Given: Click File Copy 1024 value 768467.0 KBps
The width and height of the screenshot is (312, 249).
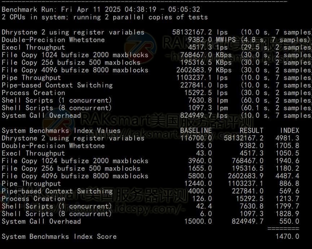Looking at the screenshot, I should pyautogui.click(x=206, y=55).
